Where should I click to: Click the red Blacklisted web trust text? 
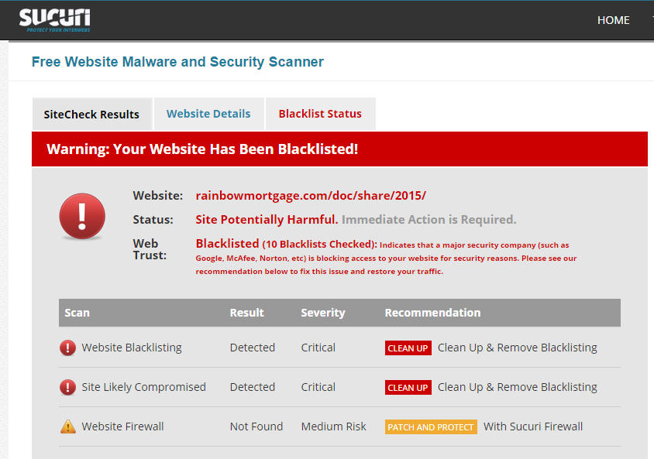point(227,244)
